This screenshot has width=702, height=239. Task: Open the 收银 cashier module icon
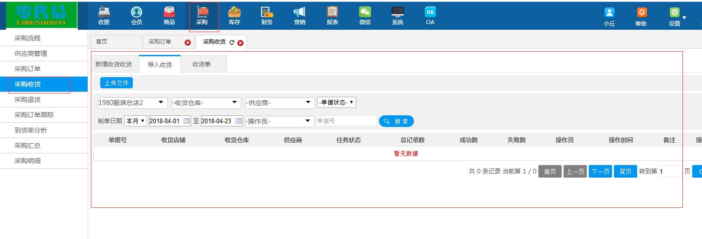(x=104, y=13)
